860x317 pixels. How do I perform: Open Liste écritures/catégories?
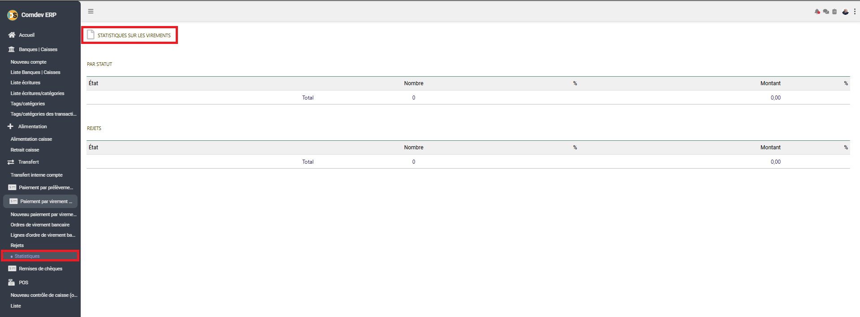point(38,93)
